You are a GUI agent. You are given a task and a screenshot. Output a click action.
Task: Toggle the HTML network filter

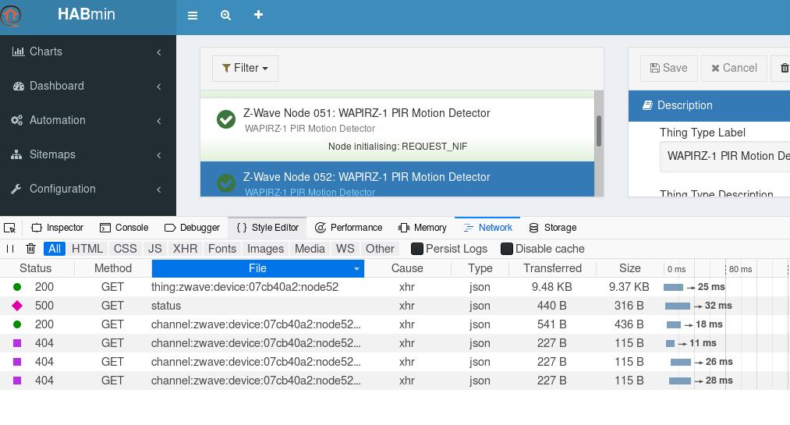(x=87, y=249)
